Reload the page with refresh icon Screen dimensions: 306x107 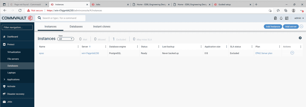pyautogui.click(x=20, y=10)
